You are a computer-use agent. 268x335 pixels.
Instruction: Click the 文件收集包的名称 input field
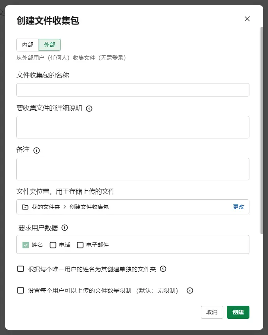[132, 90]
